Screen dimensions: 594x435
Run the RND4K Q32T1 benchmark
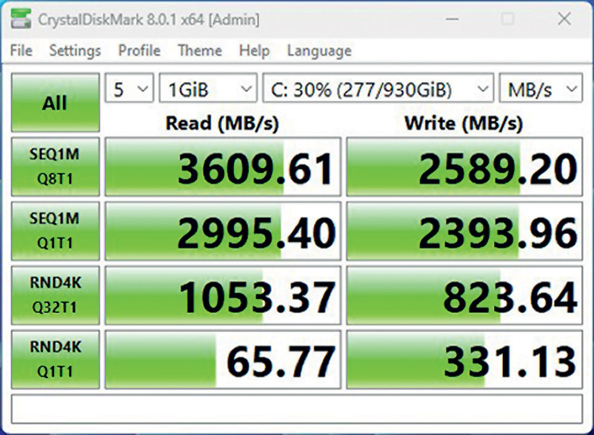[x=55, y=295]
